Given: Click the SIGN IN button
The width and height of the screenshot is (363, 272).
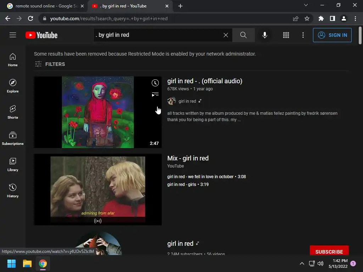Looking at the screenshot, I should [332, 35].
